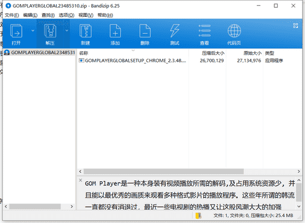Open the 编辑(E) menu
The width and height of the screenshot is (305, 223).
click(x=30, y=15)
